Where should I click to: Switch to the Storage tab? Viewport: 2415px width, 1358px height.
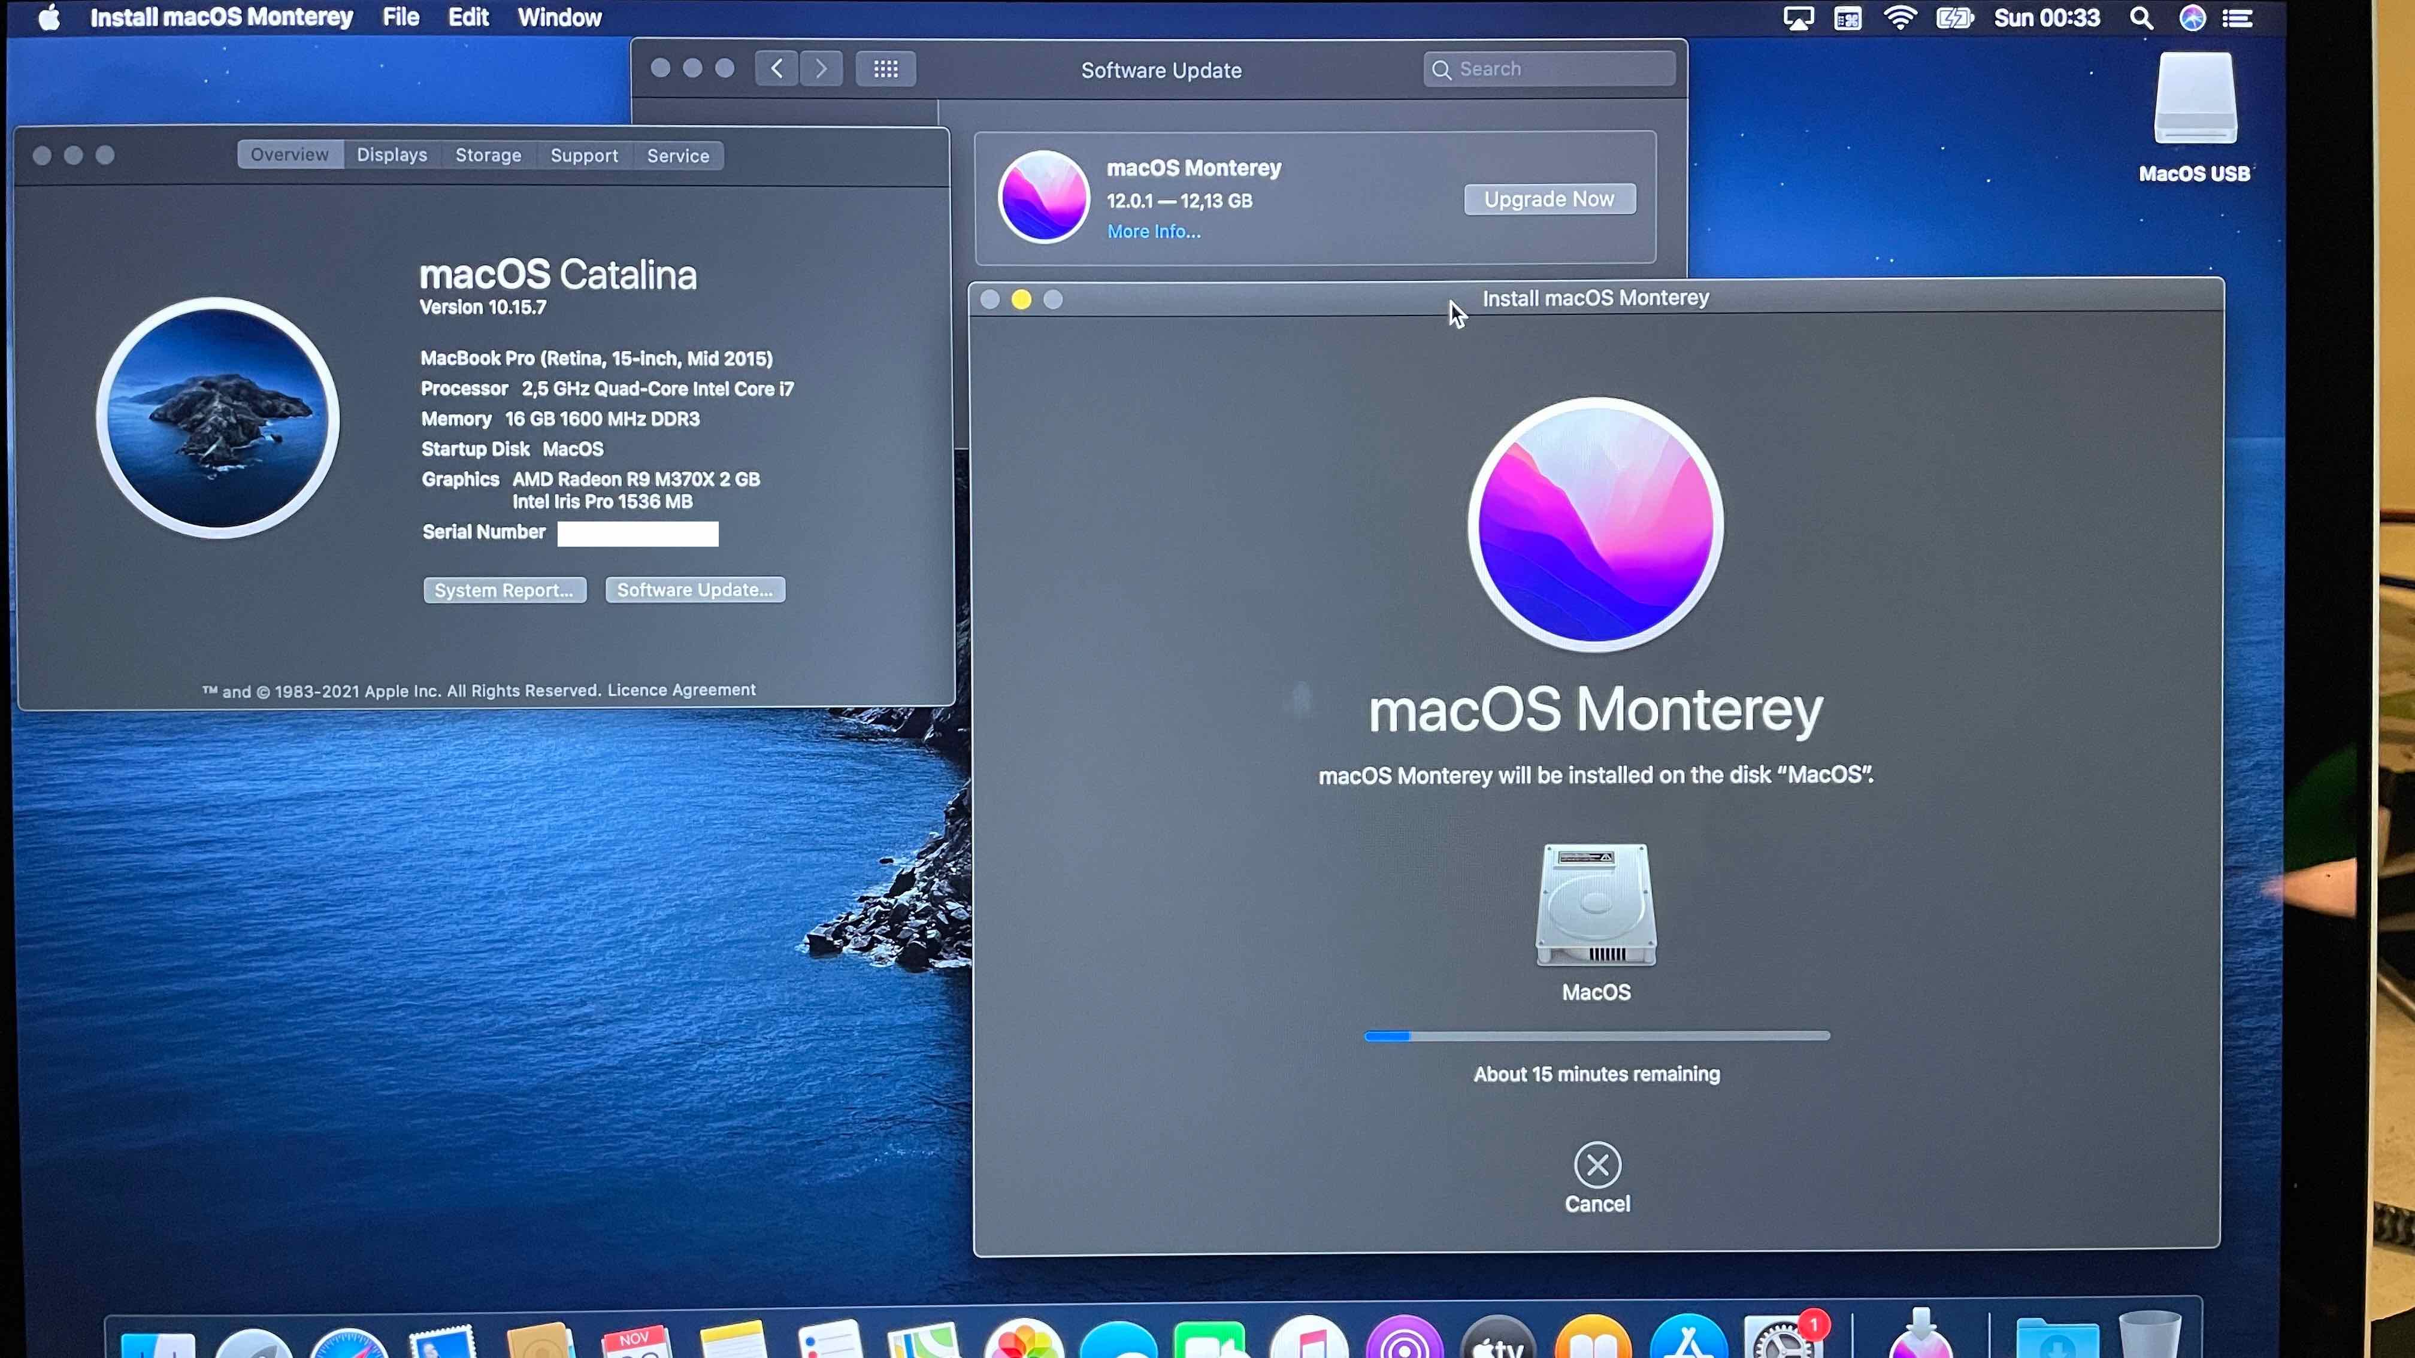(488, 156)
